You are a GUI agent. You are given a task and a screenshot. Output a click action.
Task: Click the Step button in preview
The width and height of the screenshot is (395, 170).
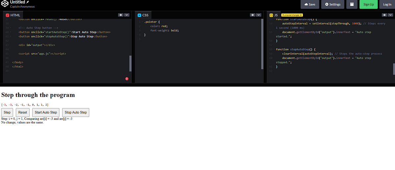[7, 112]
